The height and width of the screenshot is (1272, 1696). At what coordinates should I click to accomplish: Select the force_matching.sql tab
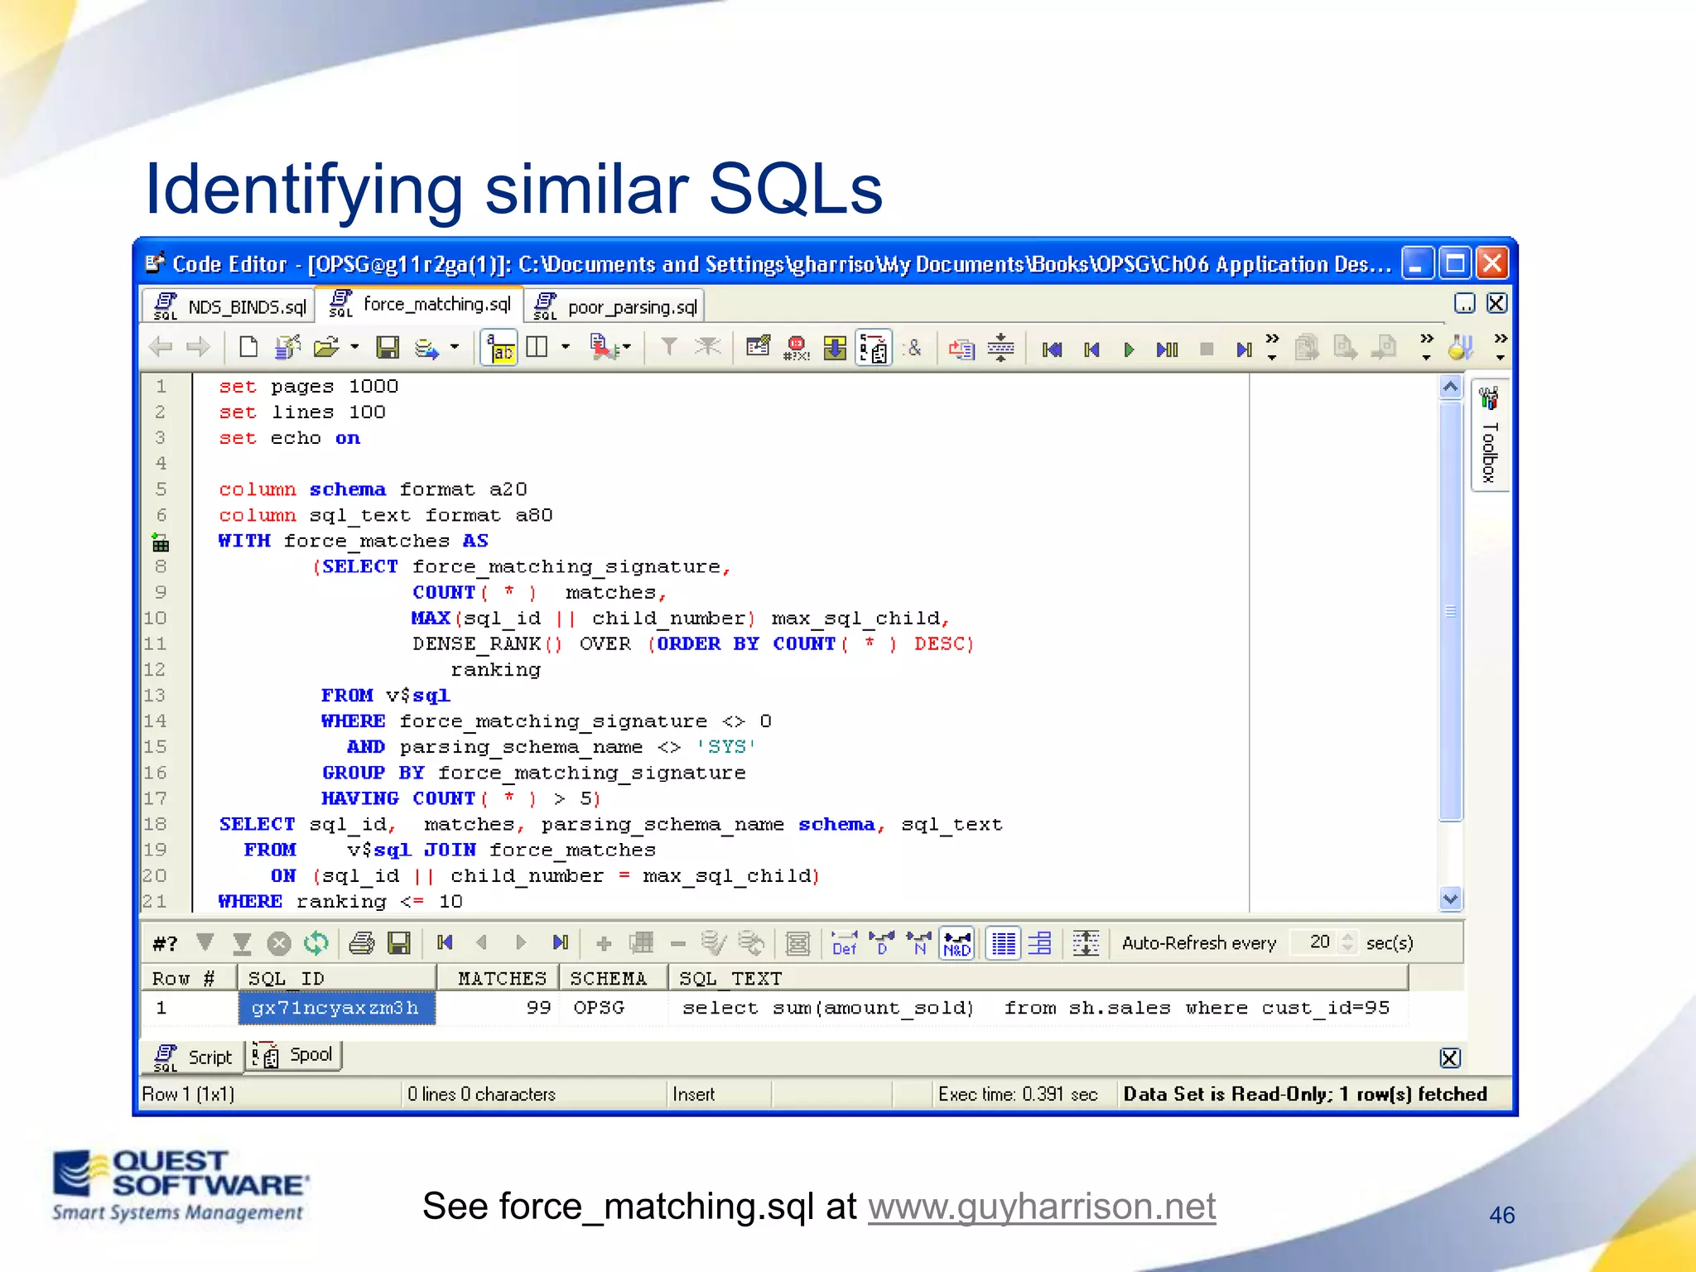421,304
